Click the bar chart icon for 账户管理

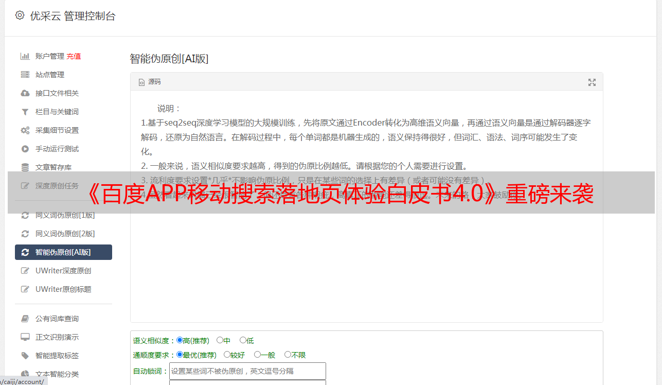25,56
